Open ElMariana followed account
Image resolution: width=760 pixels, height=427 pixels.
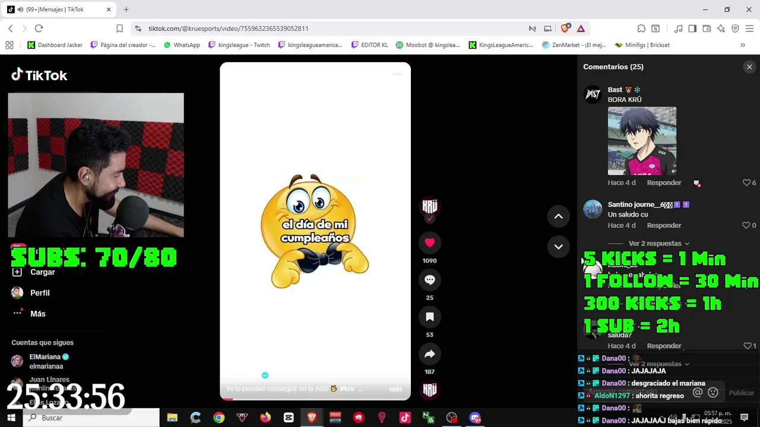47,361
